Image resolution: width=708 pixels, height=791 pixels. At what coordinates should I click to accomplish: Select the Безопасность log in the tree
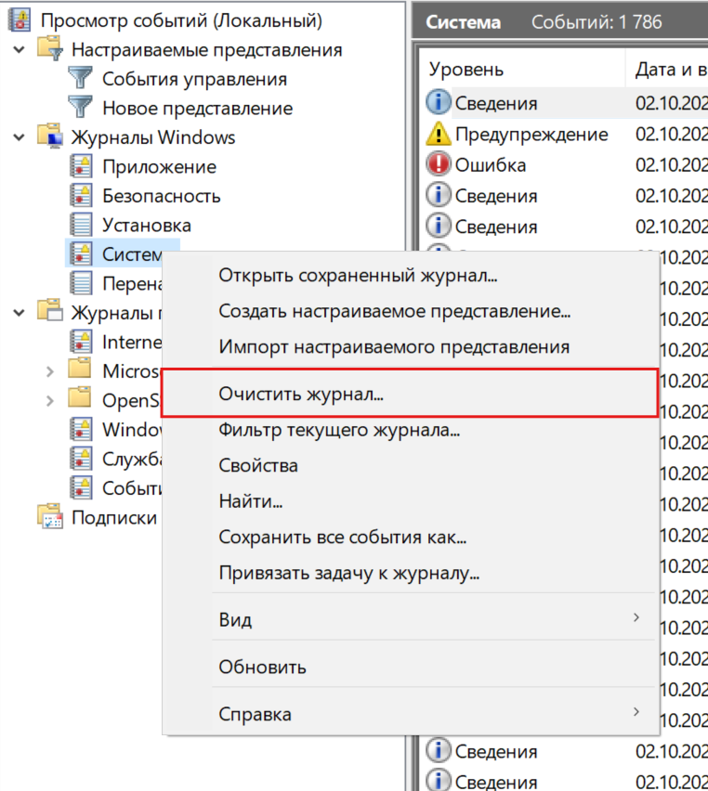[161, 196]
